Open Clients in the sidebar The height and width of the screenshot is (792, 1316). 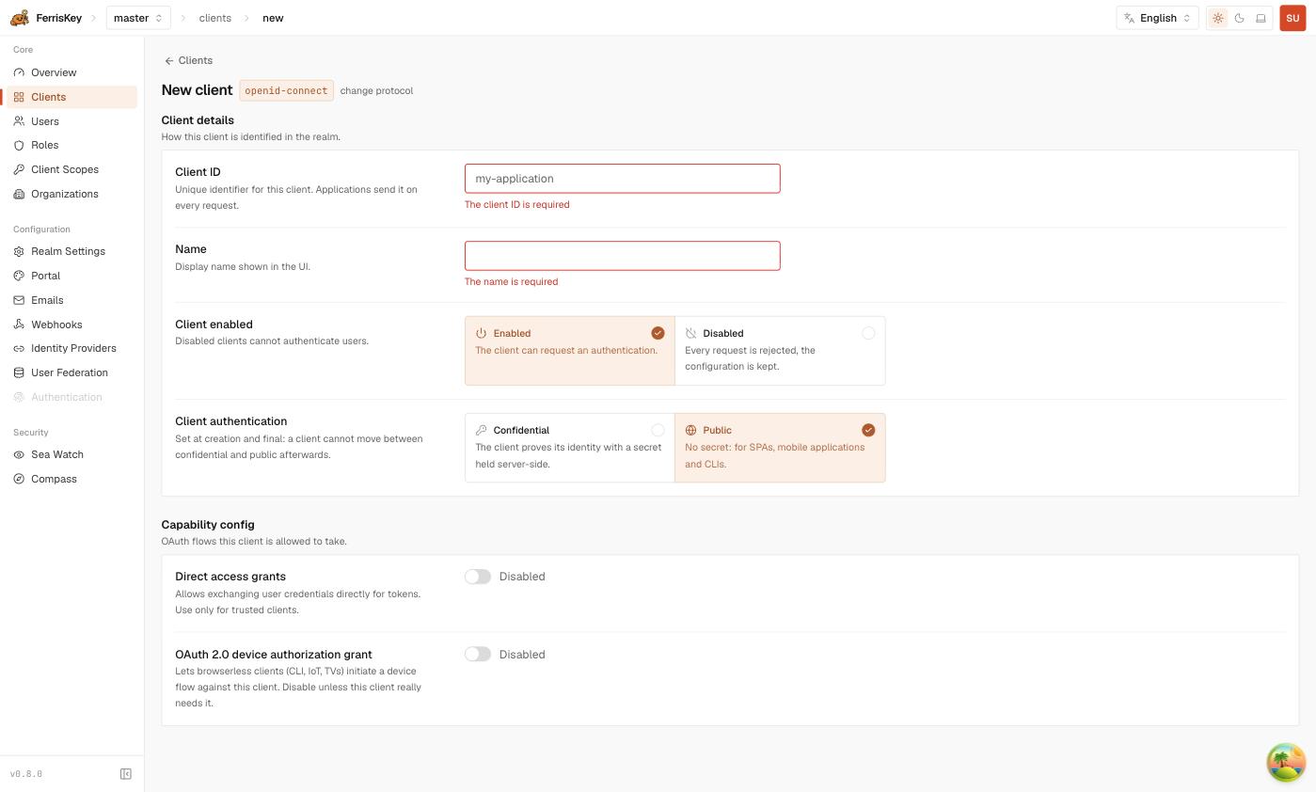coord(72,97)
